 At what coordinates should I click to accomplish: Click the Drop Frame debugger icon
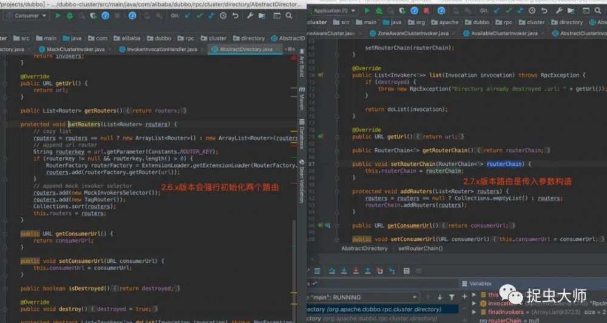pos(380,271)
